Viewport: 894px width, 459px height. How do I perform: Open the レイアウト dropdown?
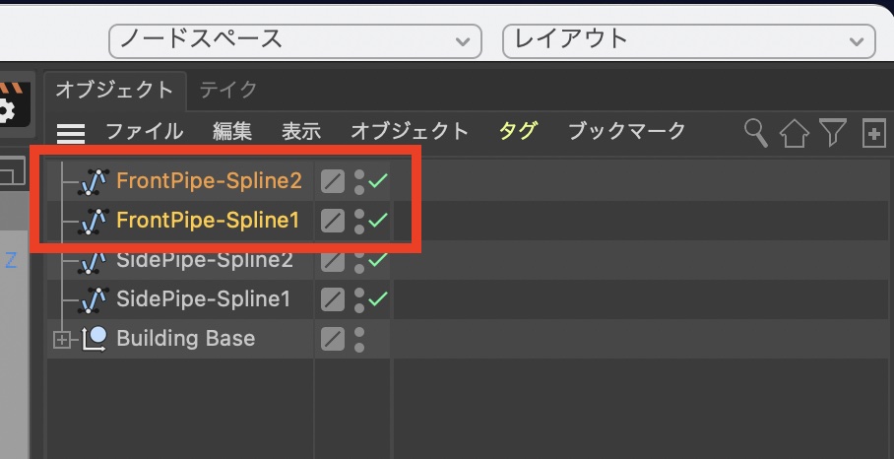[688, 40]
